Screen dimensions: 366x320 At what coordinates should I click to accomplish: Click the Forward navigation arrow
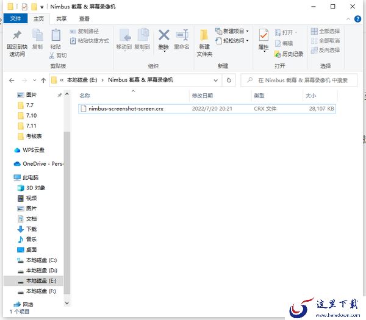pyautogui.click(x=24, y=80)
